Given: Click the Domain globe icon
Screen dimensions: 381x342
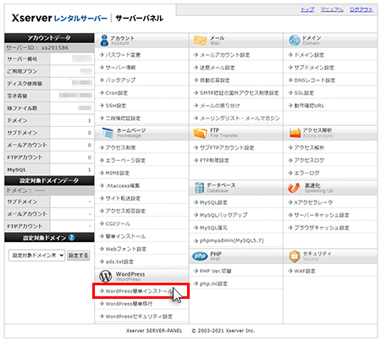Looking at the screenshot, I should click(295, 41).
